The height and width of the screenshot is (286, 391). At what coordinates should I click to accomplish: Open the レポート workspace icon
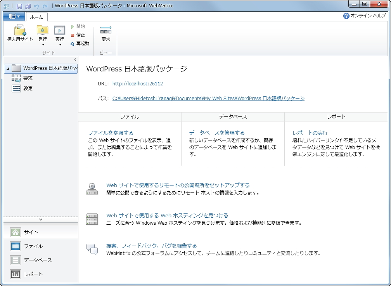tap(16, 274)
